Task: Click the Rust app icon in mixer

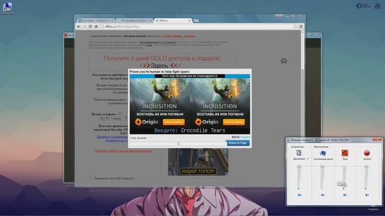Action: pos(345,153)
